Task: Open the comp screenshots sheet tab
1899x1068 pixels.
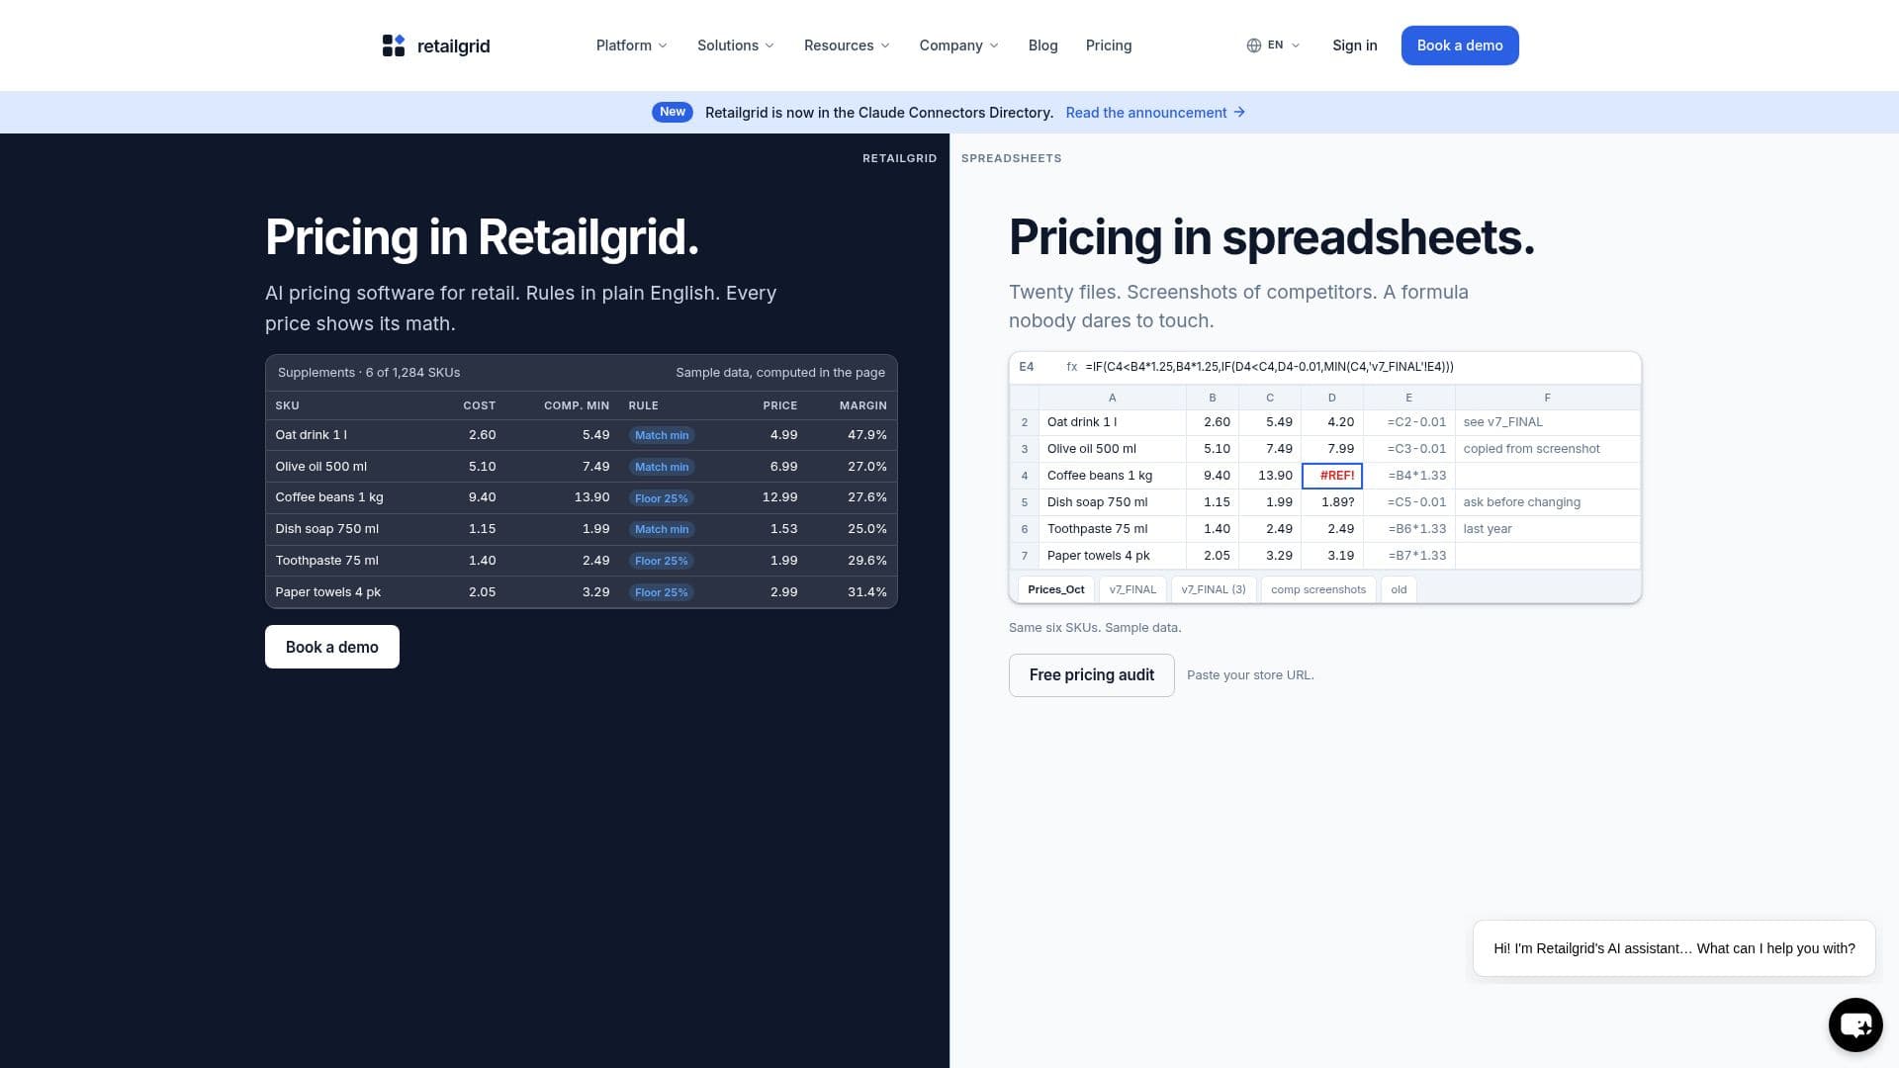Action: click(1317, 589)
